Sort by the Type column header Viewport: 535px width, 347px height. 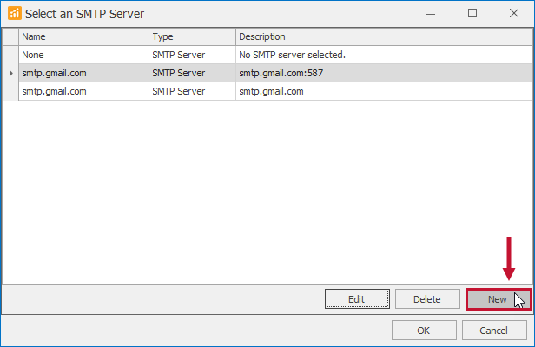[x=191, y=36]
